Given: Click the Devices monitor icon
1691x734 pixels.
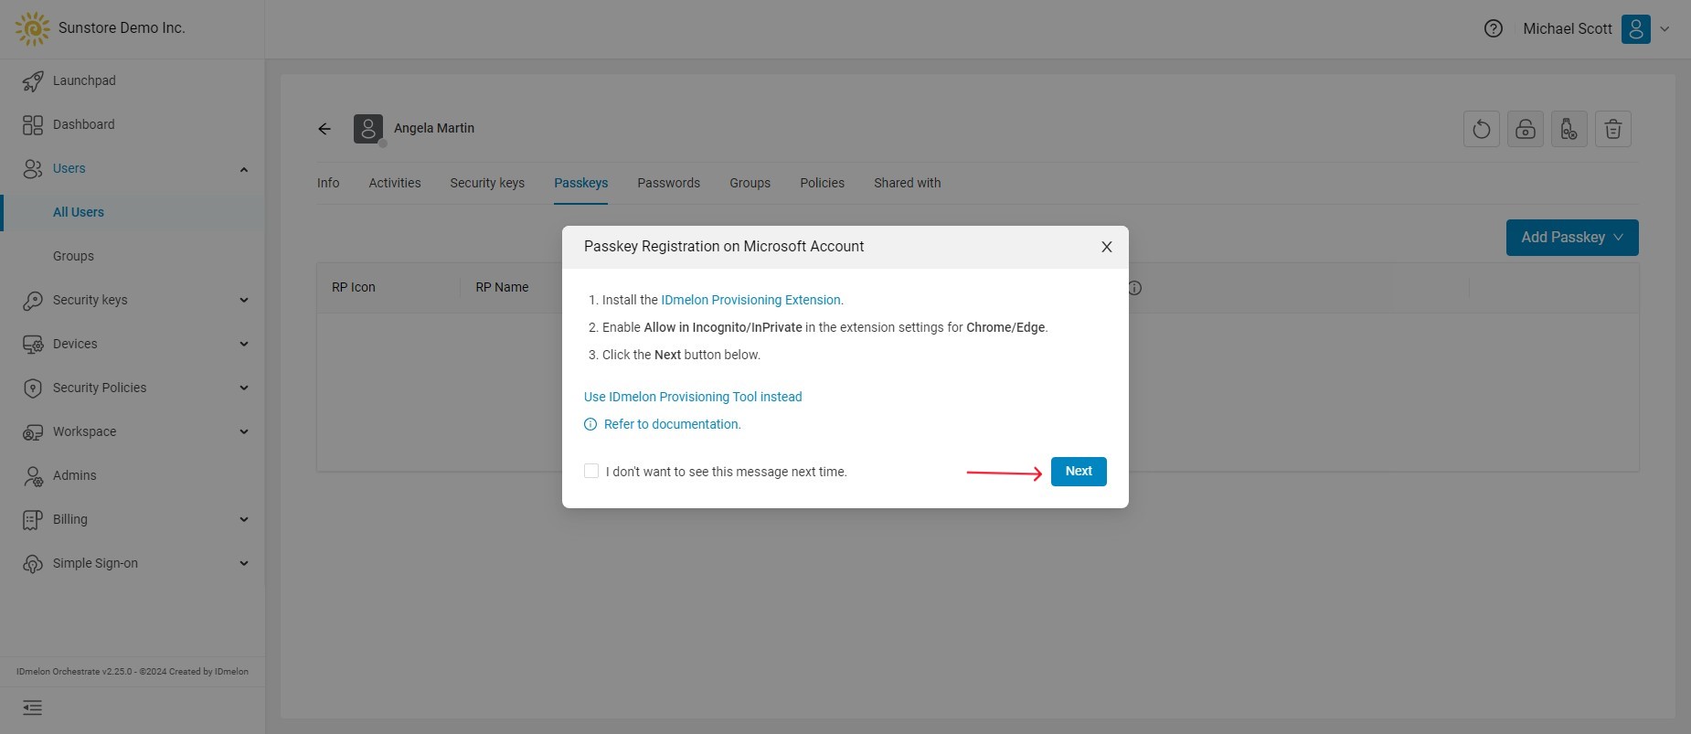Looking at the screenshot, I should pos(33,344).
